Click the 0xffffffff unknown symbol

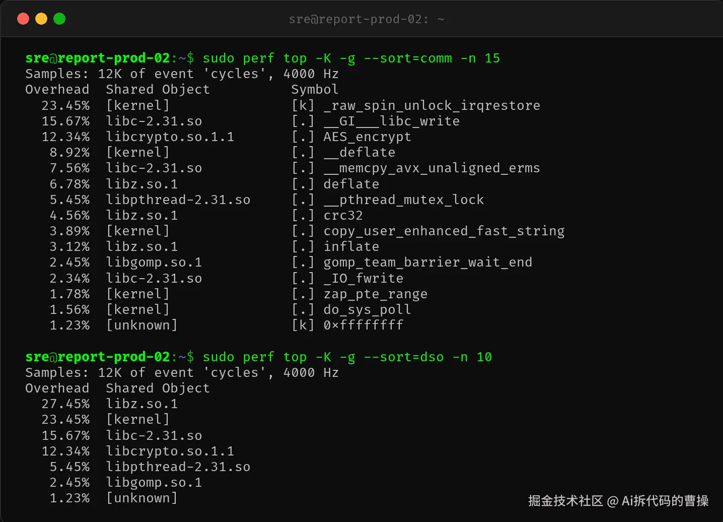(364, 325)
